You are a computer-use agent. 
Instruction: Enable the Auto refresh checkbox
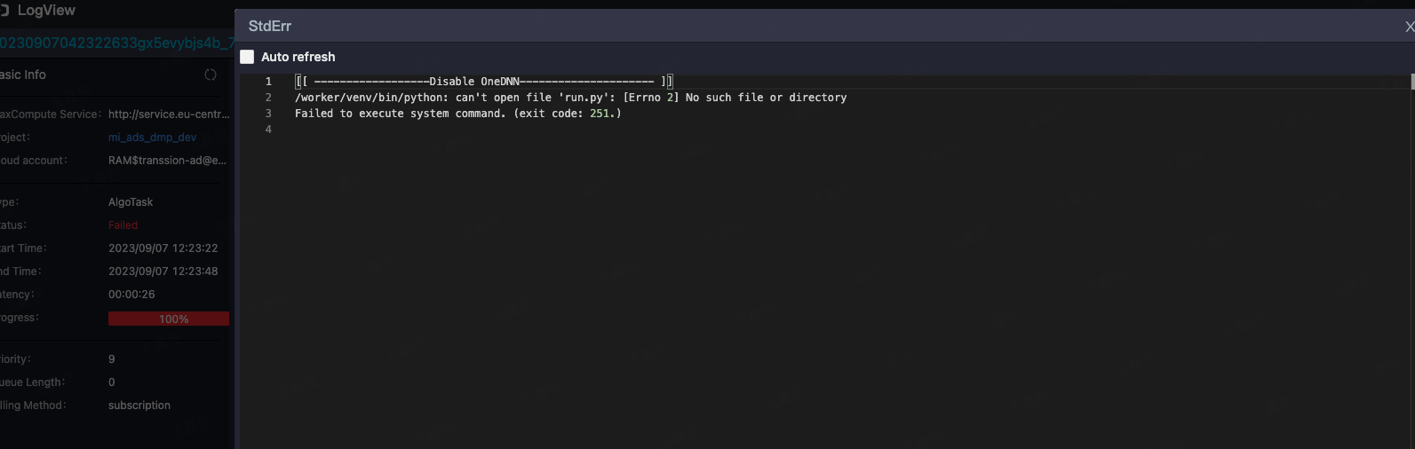coord(247,57)
